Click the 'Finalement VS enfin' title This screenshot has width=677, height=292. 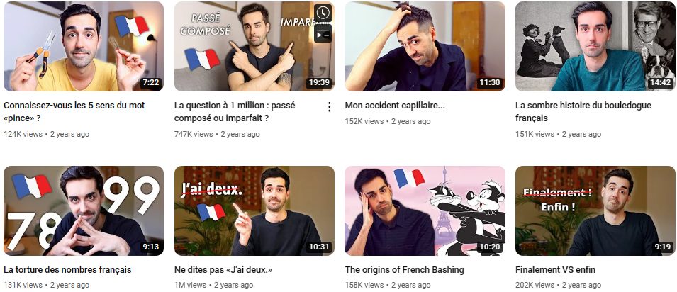(x=555, y=270)
